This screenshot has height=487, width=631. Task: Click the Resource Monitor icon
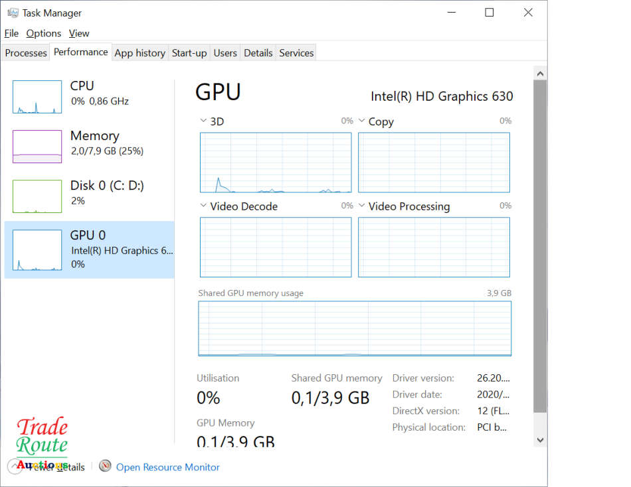(x=105, y=466)
